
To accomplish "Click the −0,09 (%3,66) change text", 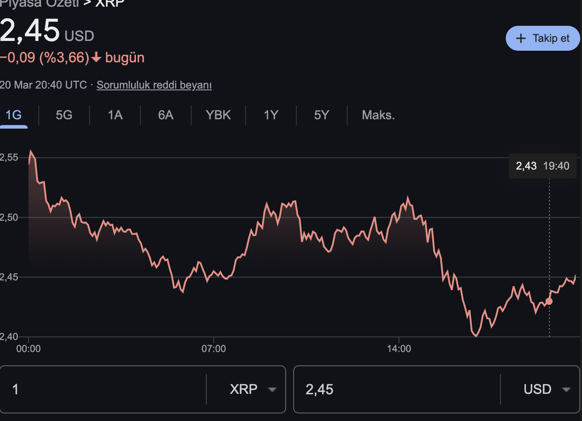I will 45,58.
